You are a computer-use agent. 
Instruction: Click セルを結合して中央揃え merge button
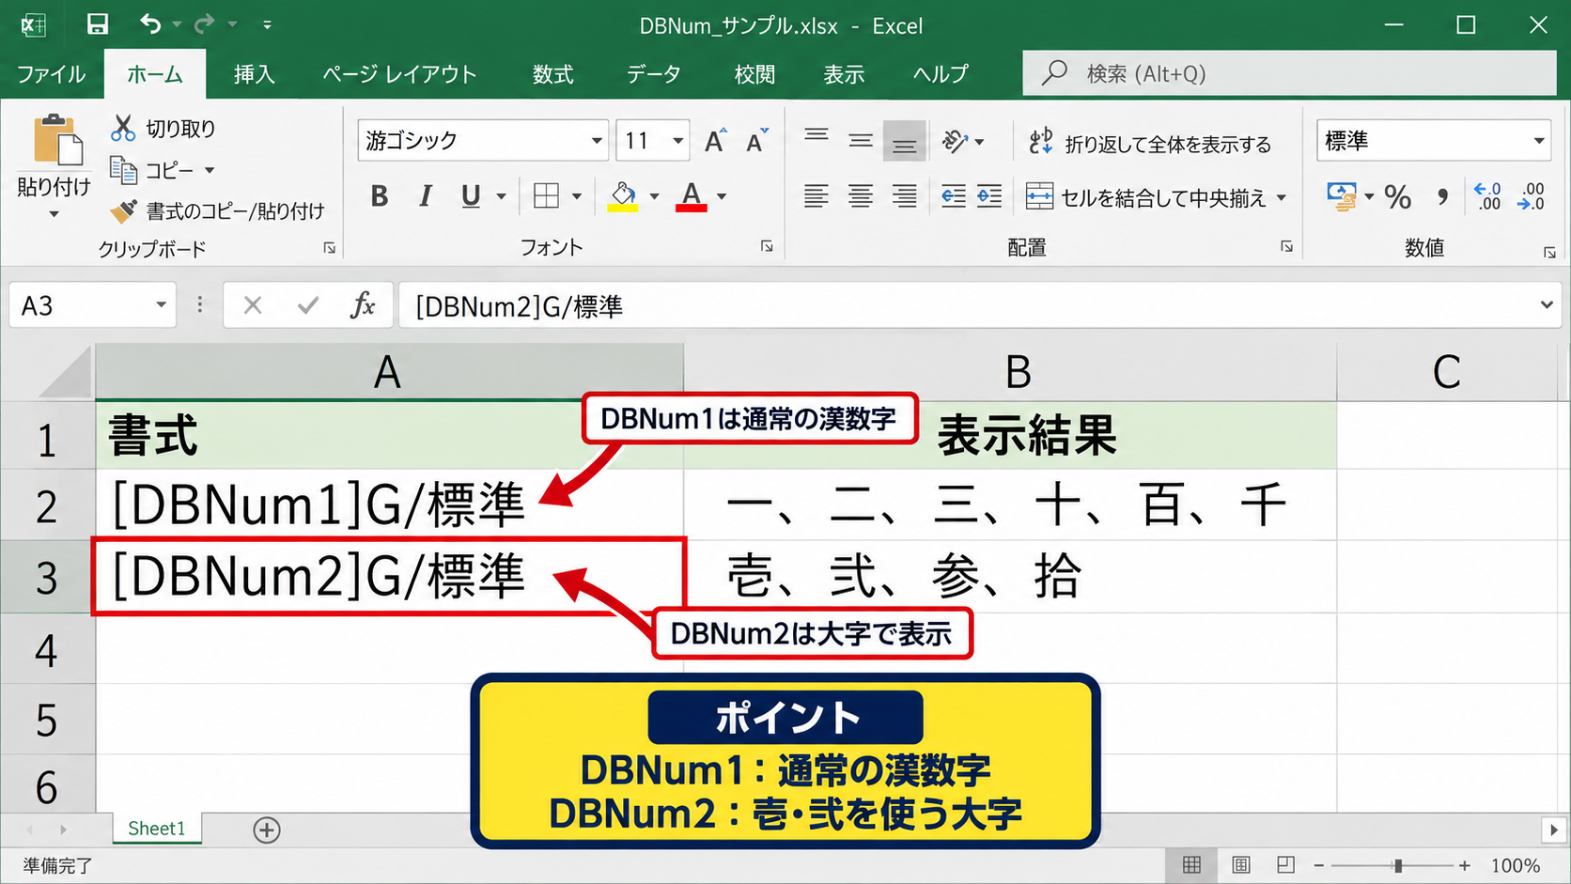click(1146, 197)
